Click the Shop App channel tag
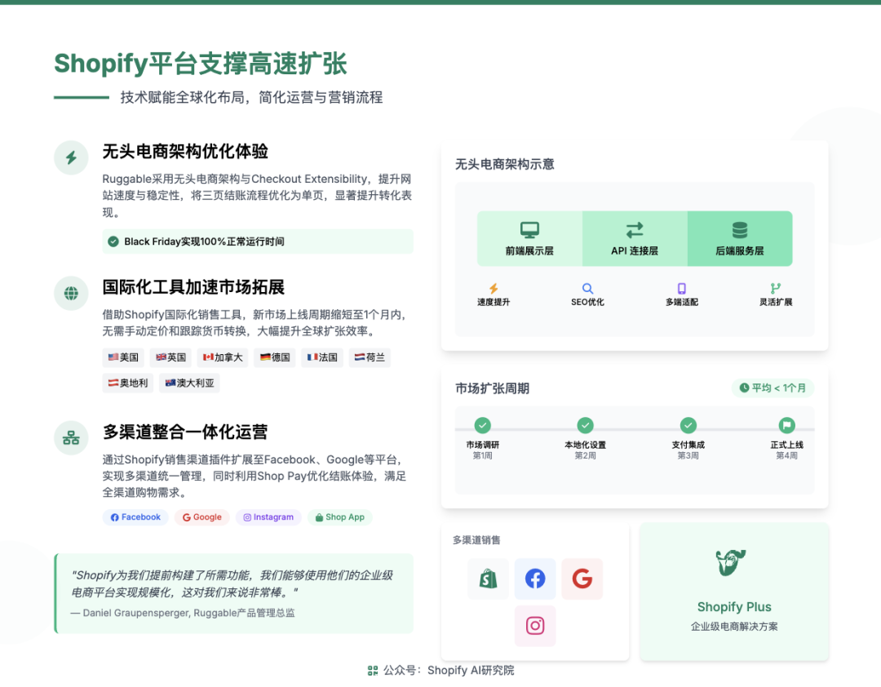The width and height of the screenshot is (881, 687). click(x=339, y=517)
